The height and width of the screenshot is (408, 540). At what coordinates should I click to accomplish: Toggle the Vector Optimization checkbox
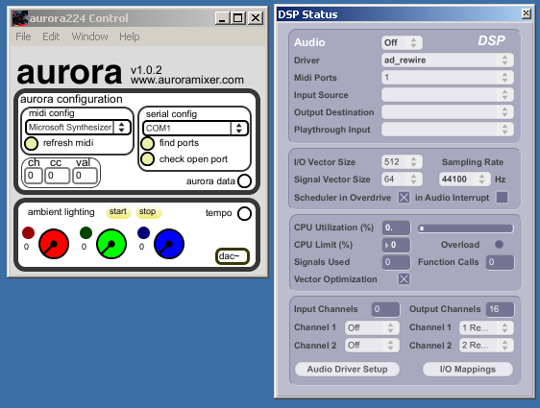coord(404,279)
